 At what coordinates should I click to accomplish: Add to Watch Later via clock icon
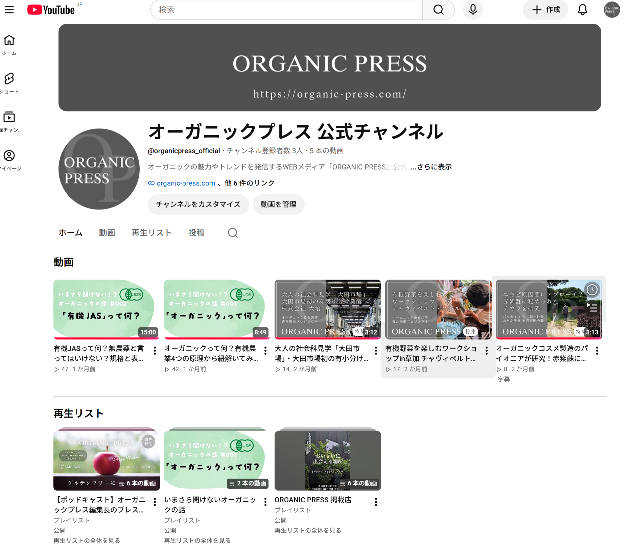(x=592, y=290)
